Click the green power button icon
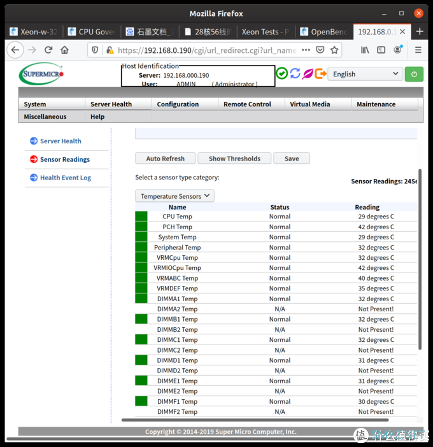The image size is (433, 447). coord(414,74)
